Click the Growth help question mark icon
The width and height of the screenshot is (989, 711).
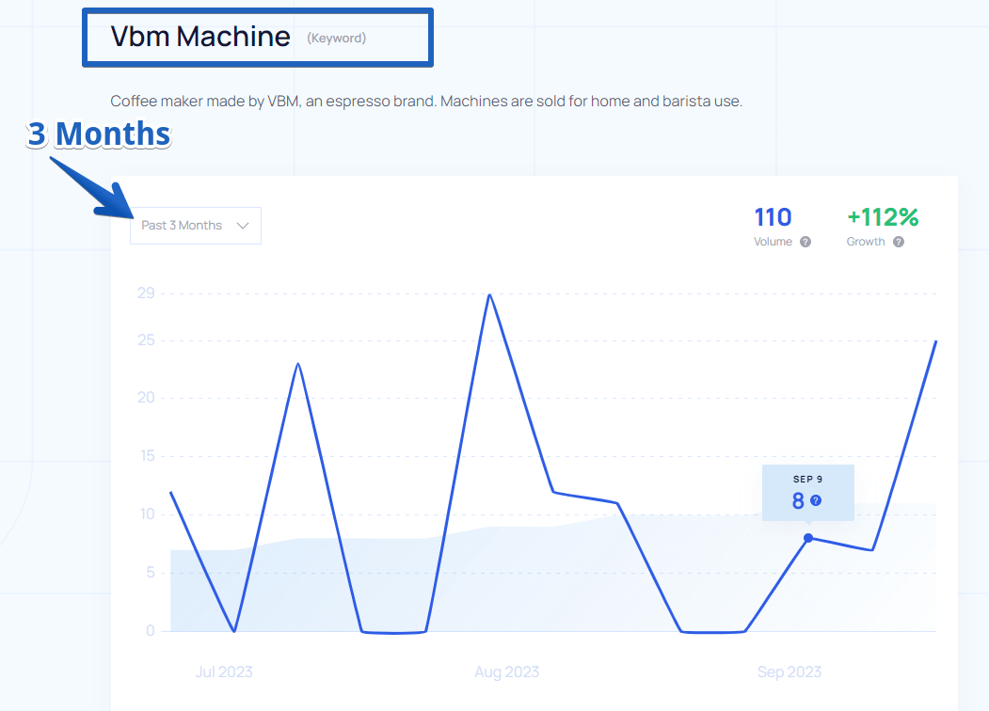pos(899,242)
